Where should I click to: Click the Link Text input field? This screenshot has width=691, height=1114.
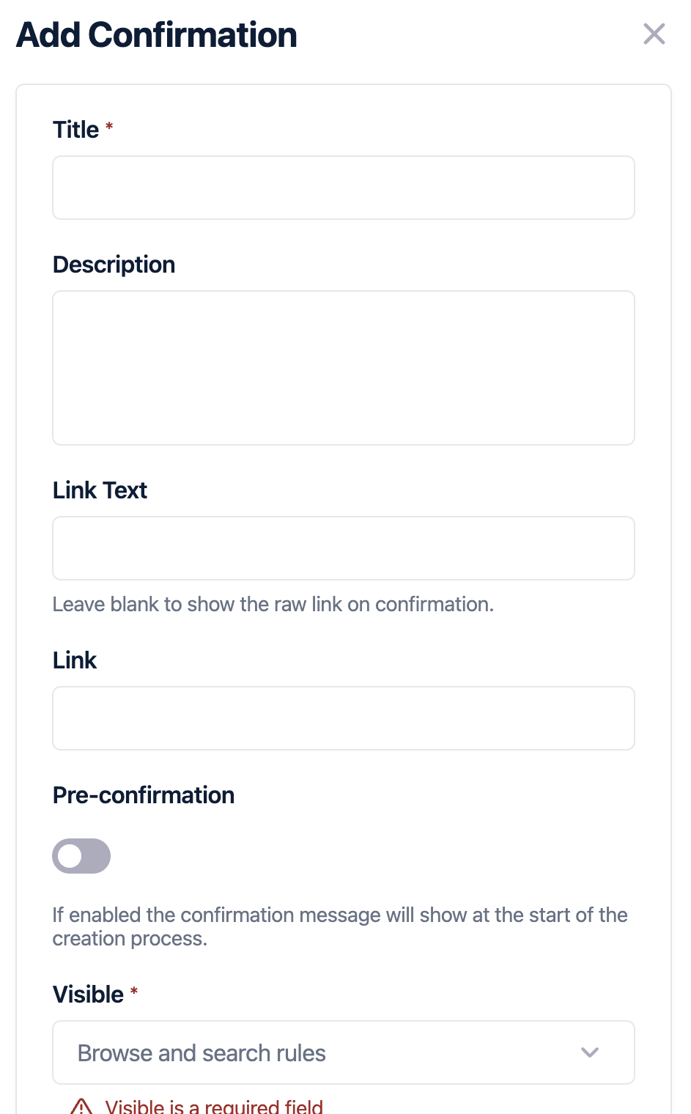343,548
